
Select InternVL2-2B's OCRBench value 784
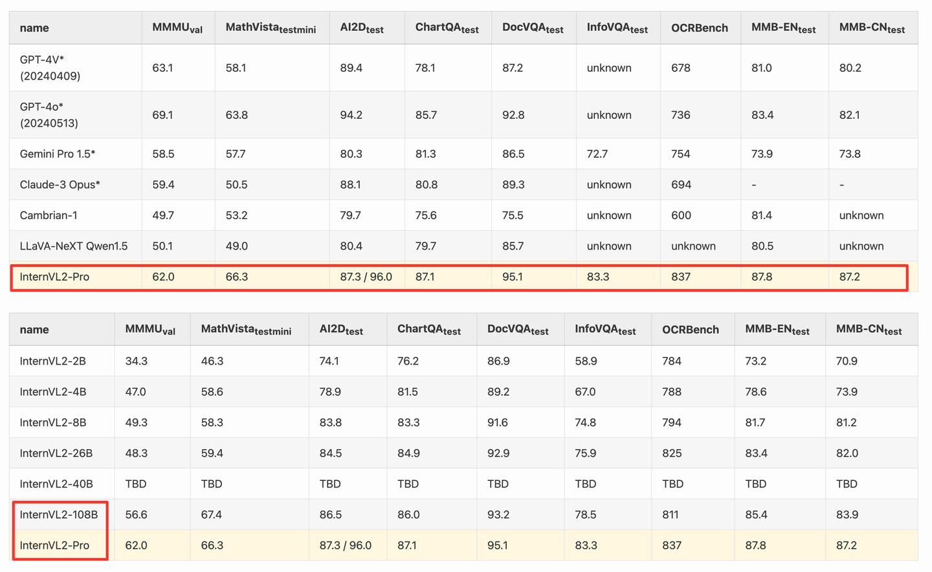pos(672,361)
